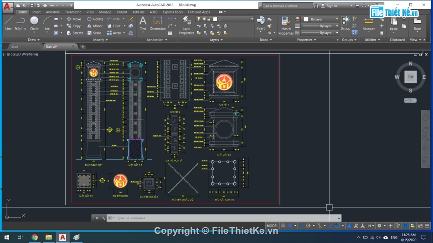Viewport: 433px width, 243px height.
Task: Toggle Polar tracking in status bar
Action: (x=308, y=226)
